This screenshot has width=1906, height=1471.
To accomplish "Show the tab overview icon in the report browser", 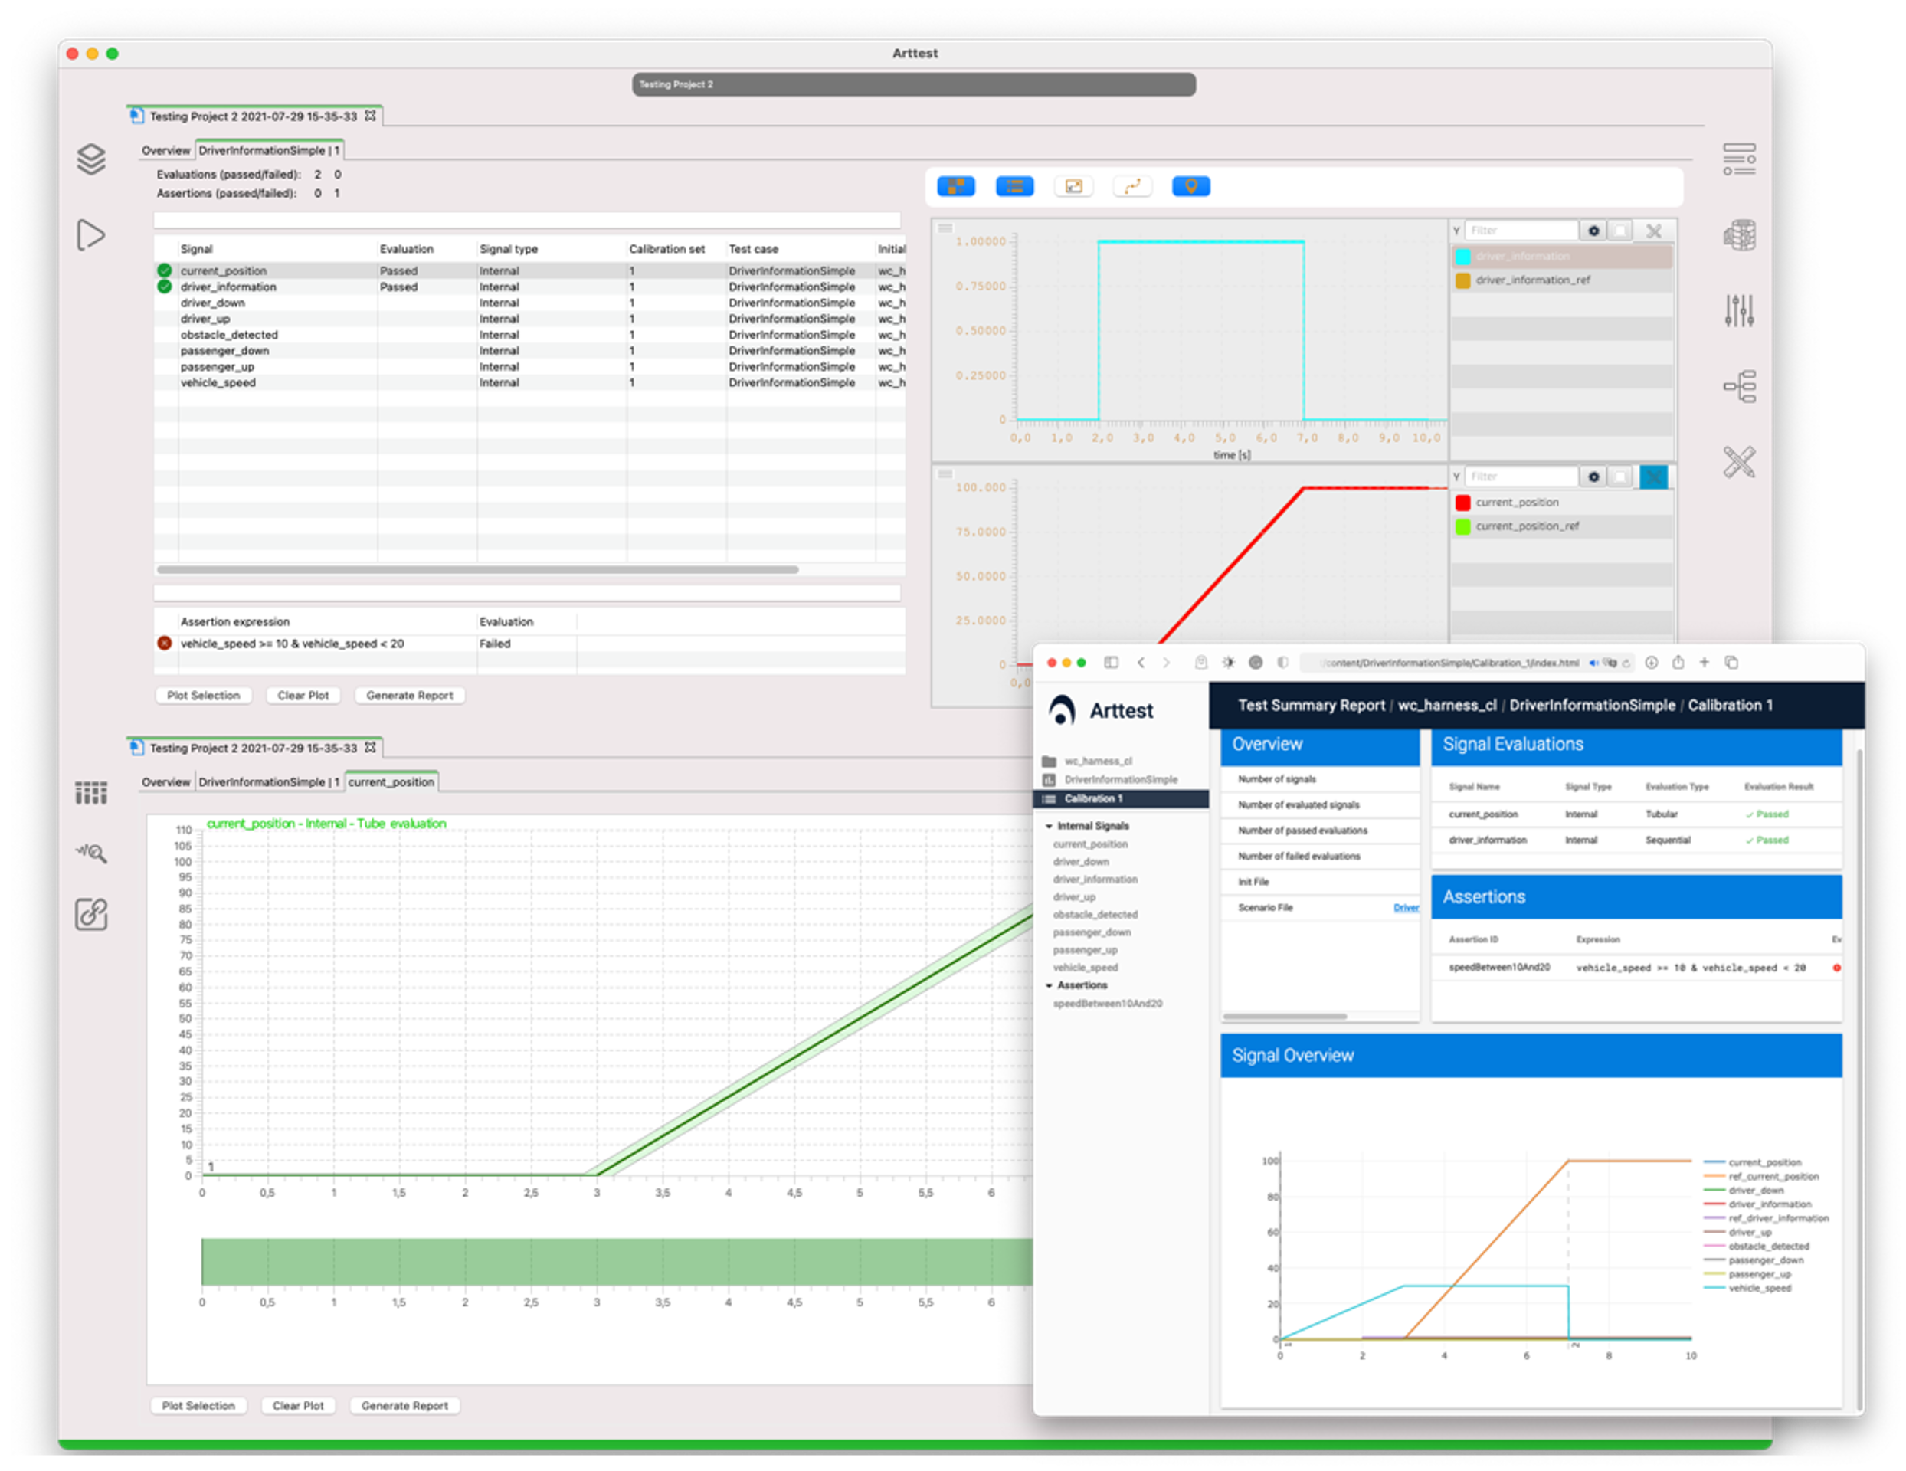I will click(x=1731, y=663).
